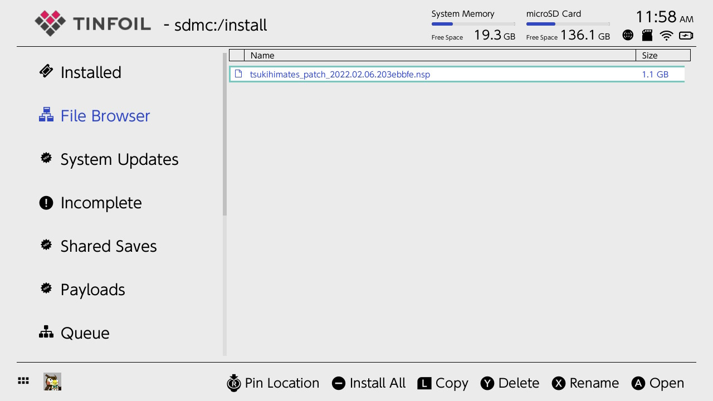The image size is (713, 401).
Task: Go to Incomplete downloads section
Action: [x=90, y=203]
